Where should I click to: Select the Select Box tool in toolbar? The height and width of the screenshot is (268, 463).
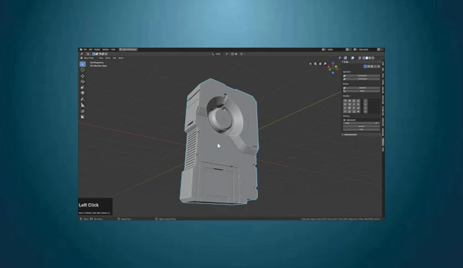83,64
